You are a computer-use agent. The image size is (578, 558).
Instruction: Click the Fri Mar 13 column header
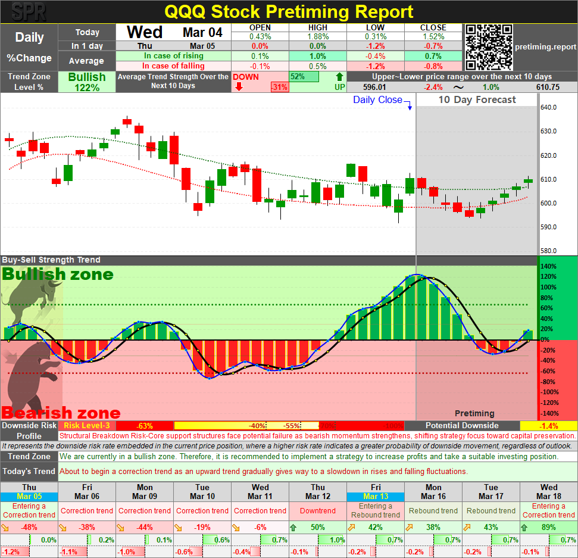376,492
